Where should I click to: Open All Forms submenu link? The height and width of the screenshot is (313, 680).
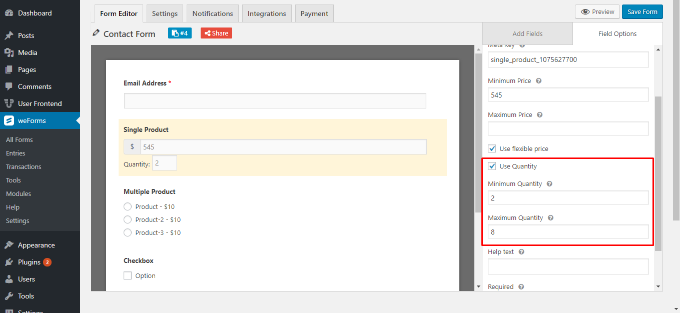click(20, 139)
